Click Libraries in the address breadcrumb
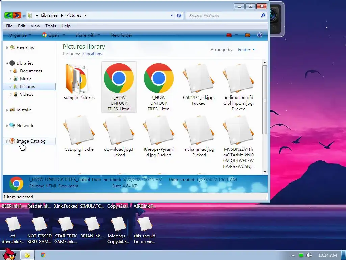This screenshot has height=260, width=346. [x=49, y=15]
